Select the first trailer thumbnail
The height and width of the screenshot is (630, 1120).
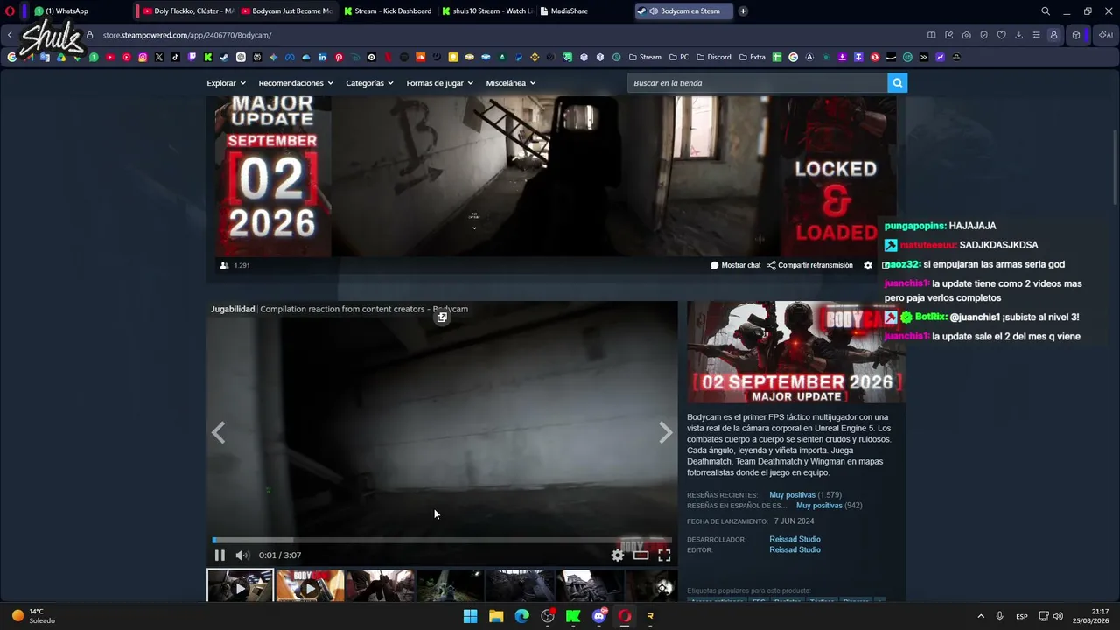[x=240, y=585]
